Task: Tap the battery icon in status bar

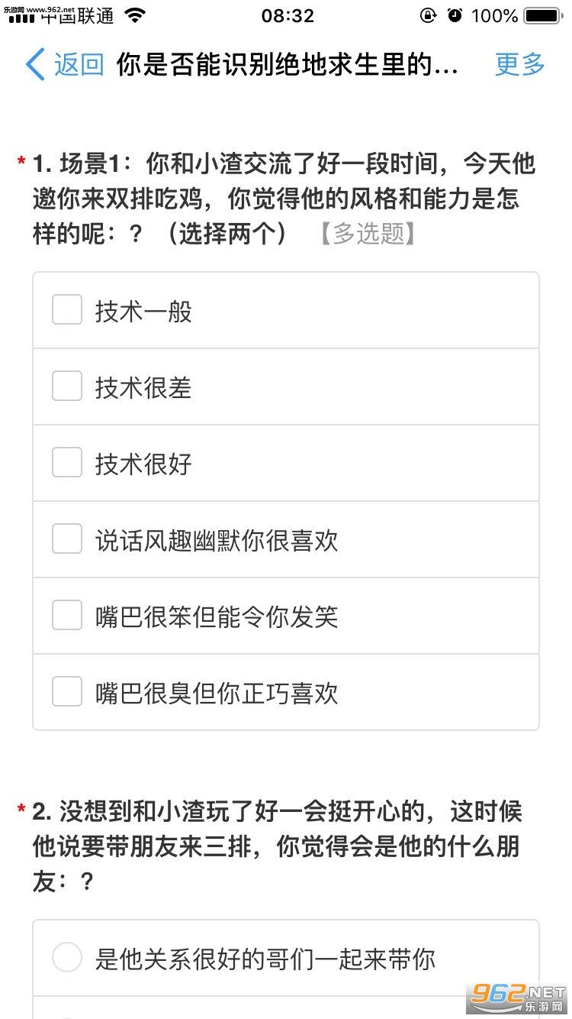Action: click(x=542, y=15)
